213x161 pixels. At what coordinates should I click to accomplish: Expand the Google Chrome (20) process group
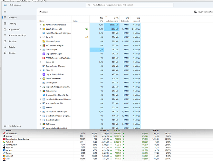pos(40,29)
